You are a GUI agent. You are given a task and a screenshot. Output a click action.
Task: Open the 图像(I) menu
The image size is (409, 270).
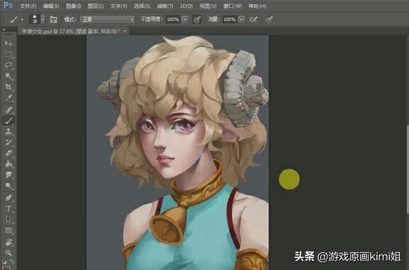73,6
